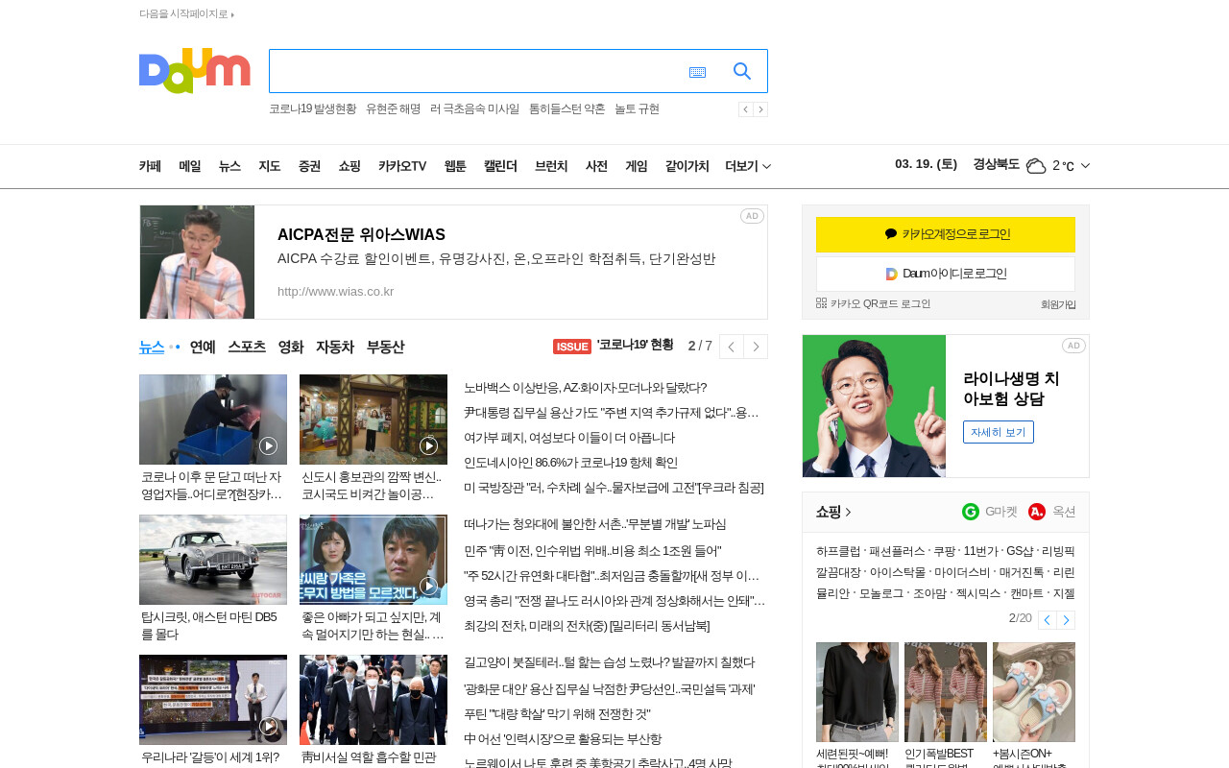Read the 떠나가는 청와대 headline
The height and width of the screenshot is (768, 1229).
(595, 524)
